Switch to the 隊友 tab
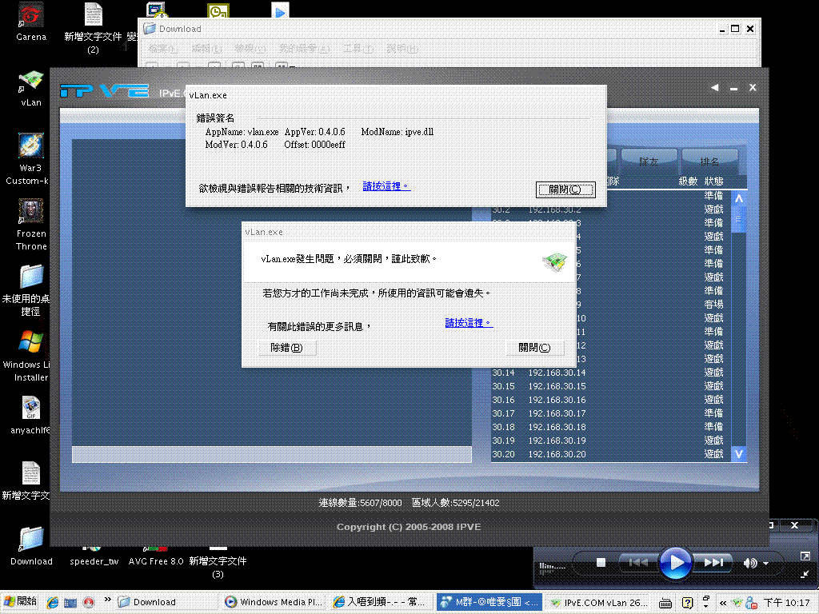Screen dimensions: 819x614 [x=648, y=161]
